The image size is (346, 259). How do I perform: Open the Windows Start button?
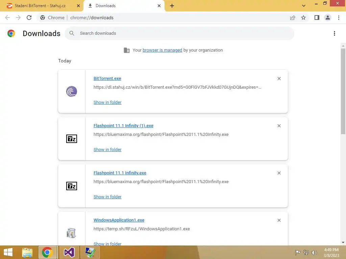coord(8,252)
